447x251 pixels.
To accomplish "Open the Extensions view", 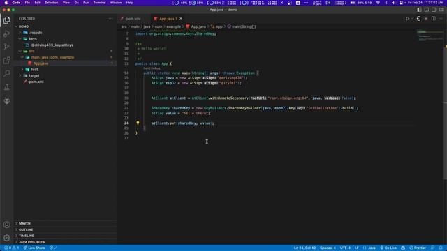I will point(6,61).
